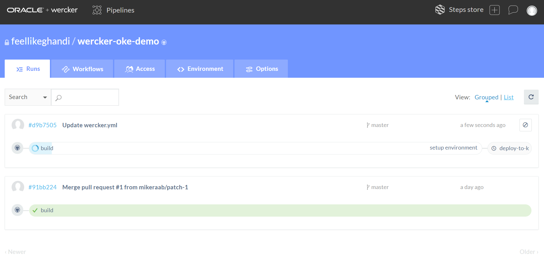
Task: Open the Oracle Wercker home logo
Action: pyautogui.click(x=42, y=10)
